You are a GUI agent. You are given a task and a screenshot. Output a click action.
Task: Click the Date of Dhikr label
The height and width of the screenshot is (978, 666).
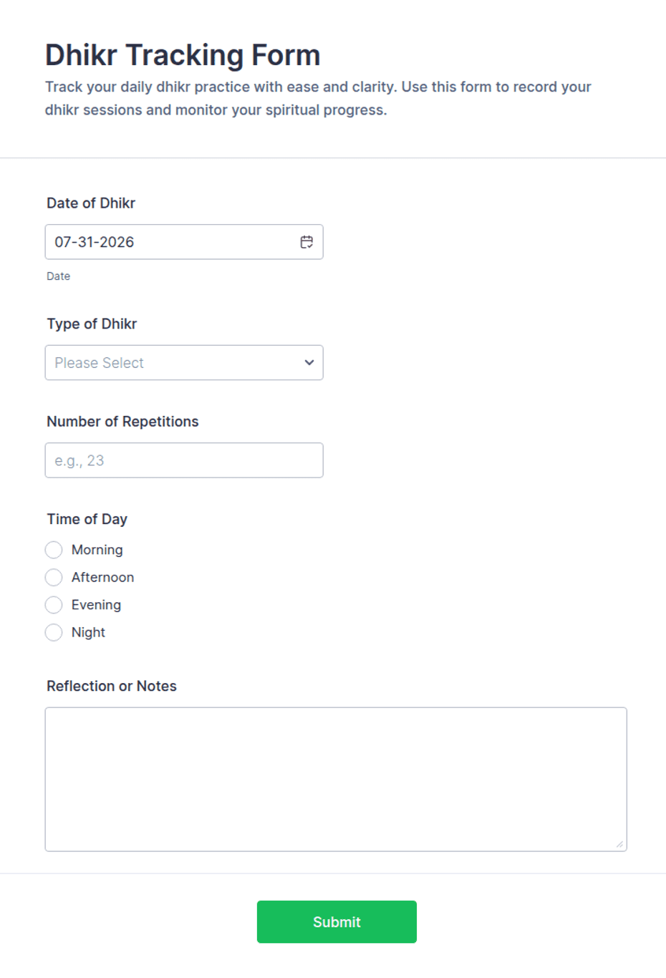[x=91, y=203]
